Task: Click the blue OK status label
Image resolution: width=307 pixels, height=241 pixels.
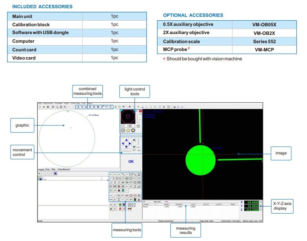Action: 131,161
